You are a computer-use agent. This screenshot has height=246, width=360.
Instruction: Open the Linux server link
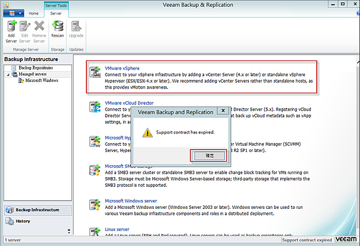(x=117, y=229)
